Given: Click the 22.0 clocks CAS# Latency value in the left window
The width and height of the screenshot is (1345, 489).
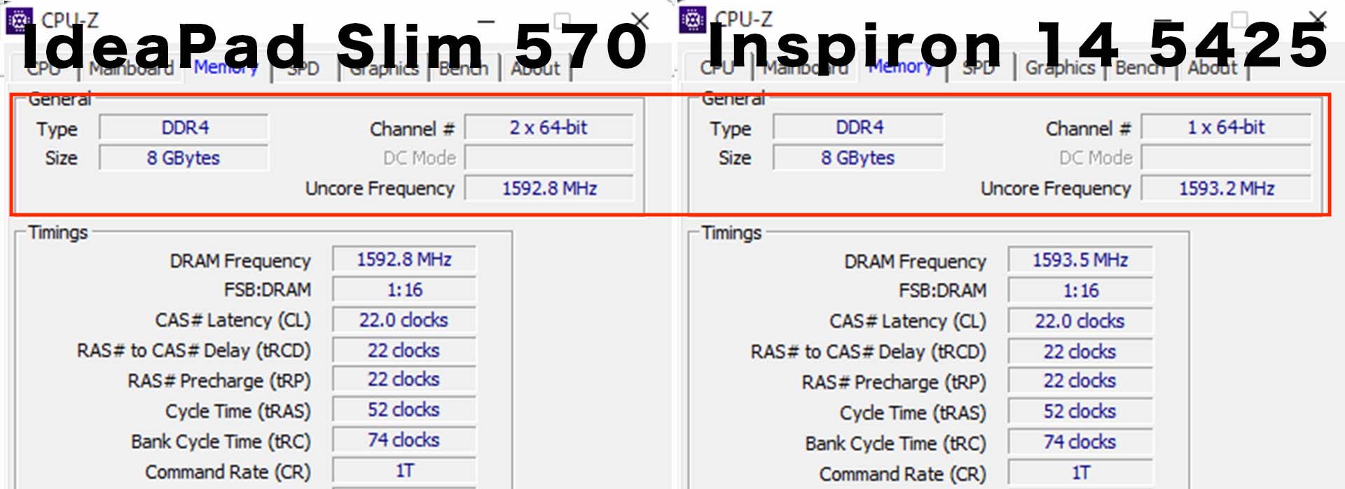Looking at the screenshot, I should coord(404,320).
